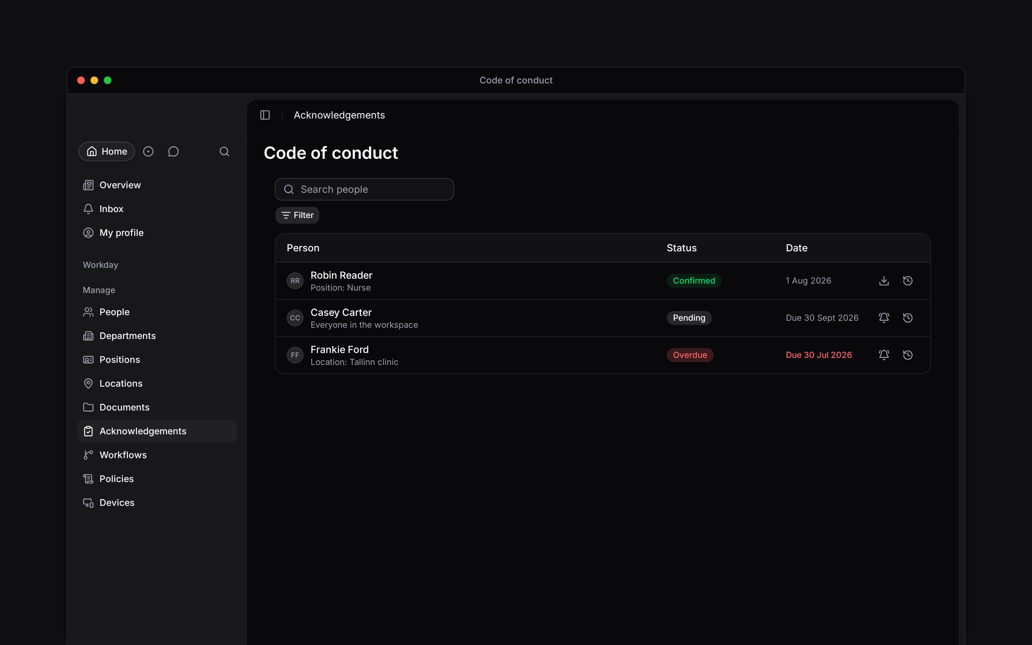Open the Filter button
The width and height of the screenshot is (1032, 645).
coord(297,215)
